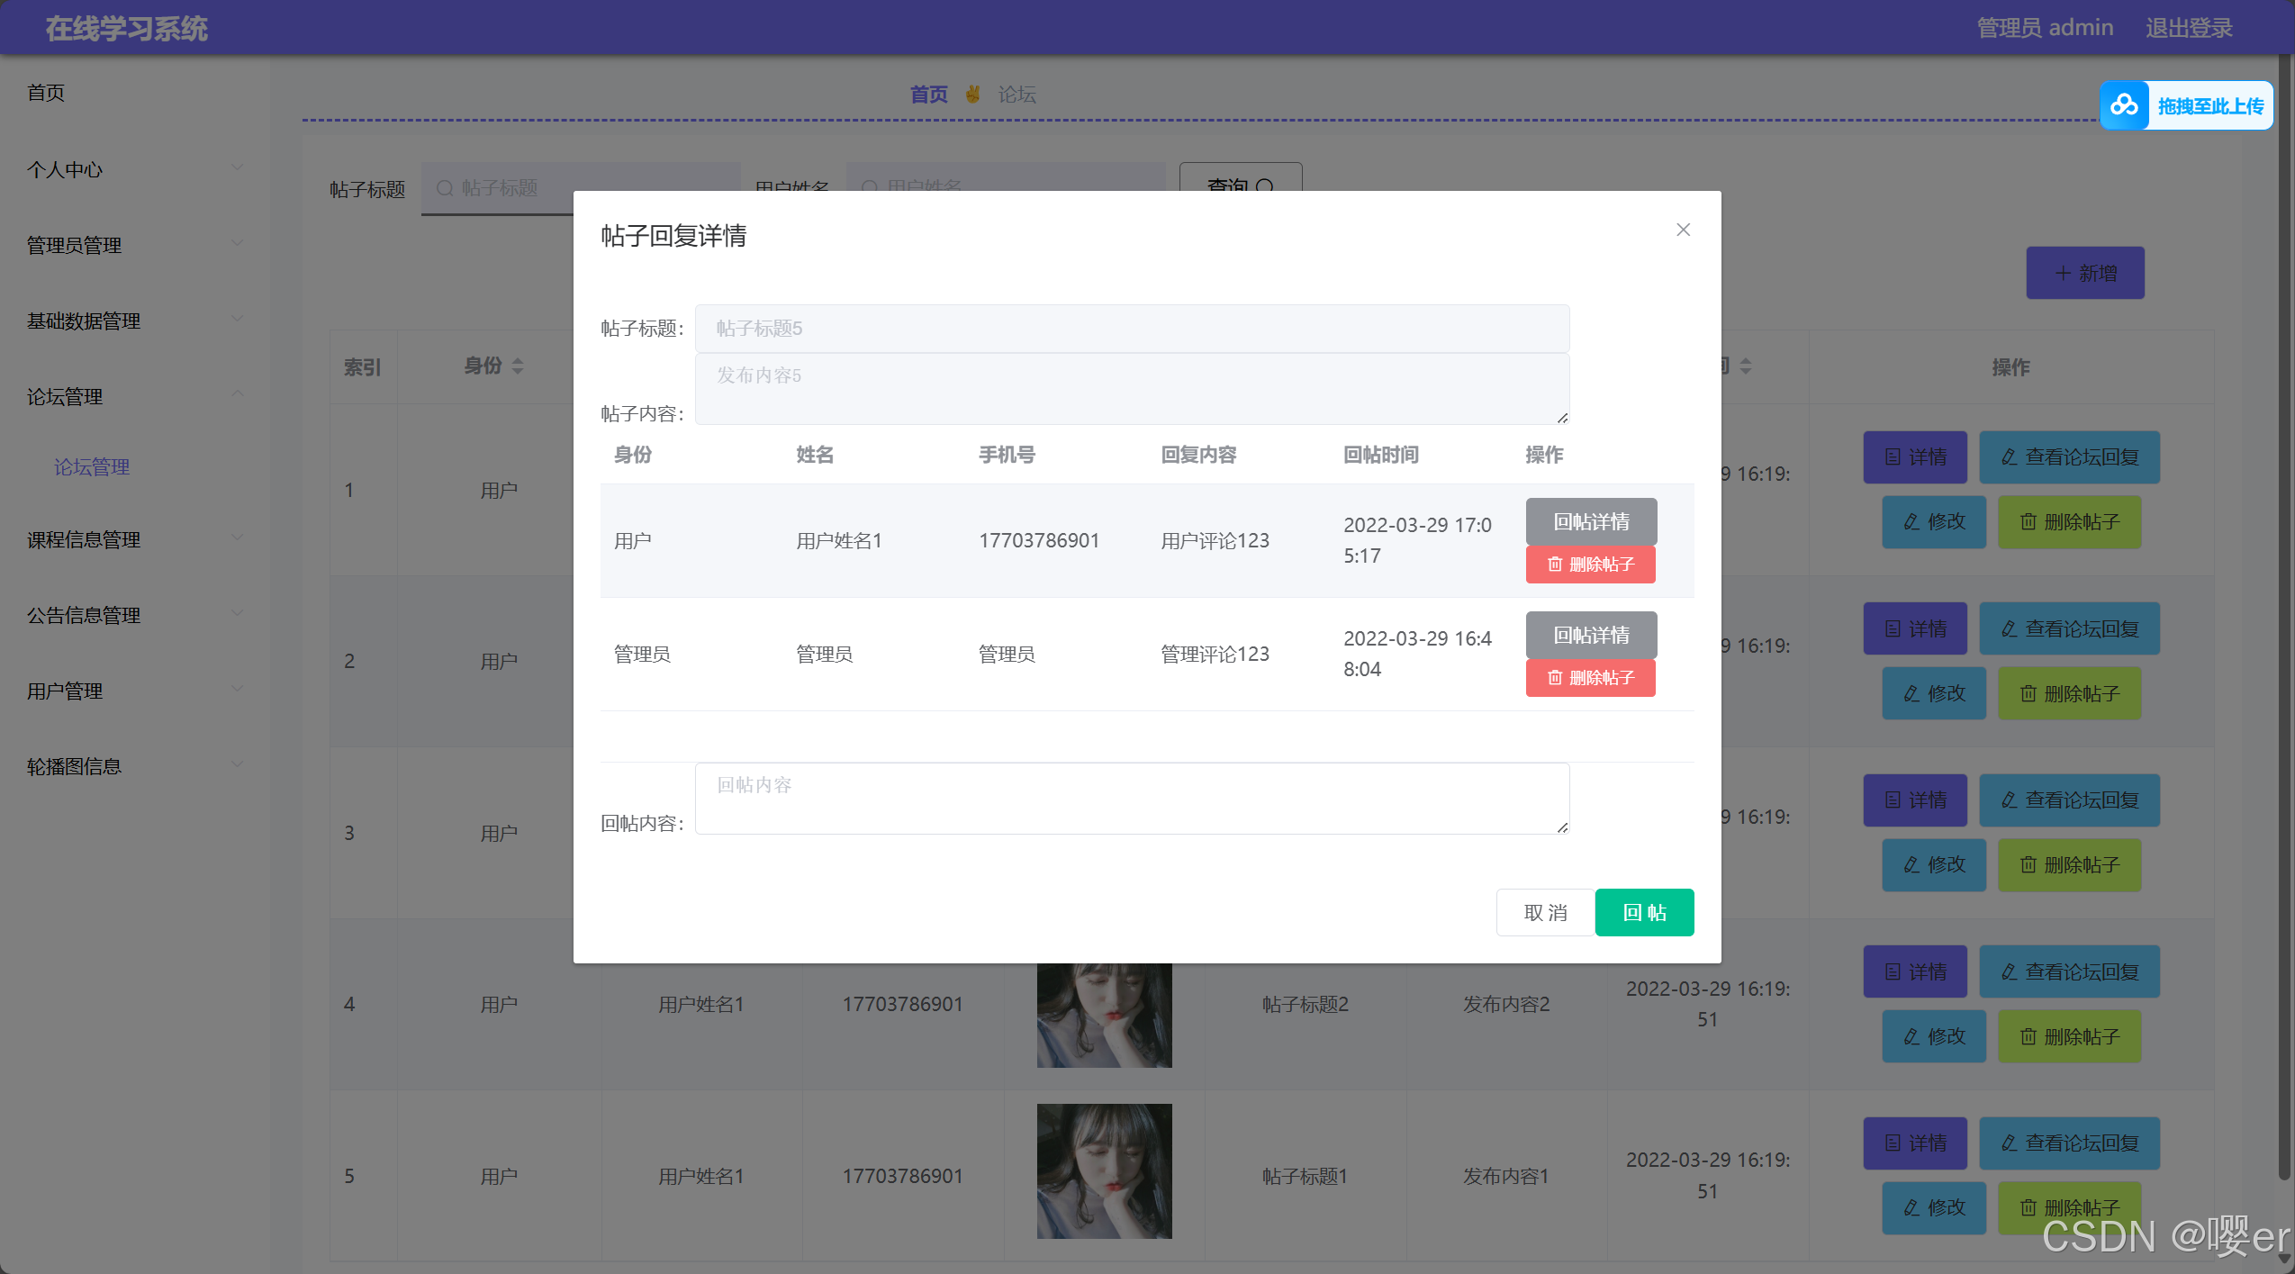Click green 回帖 submit button
Image resolution: width=2295 pixels, height=1274 pixels.
coord(1644,912)
